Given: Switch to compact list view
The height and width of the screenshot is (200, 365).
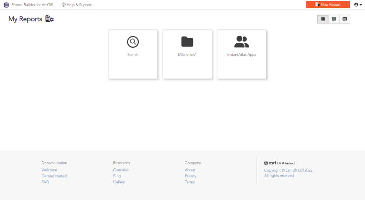Looking at the screenshot, I should click(345, 19).
